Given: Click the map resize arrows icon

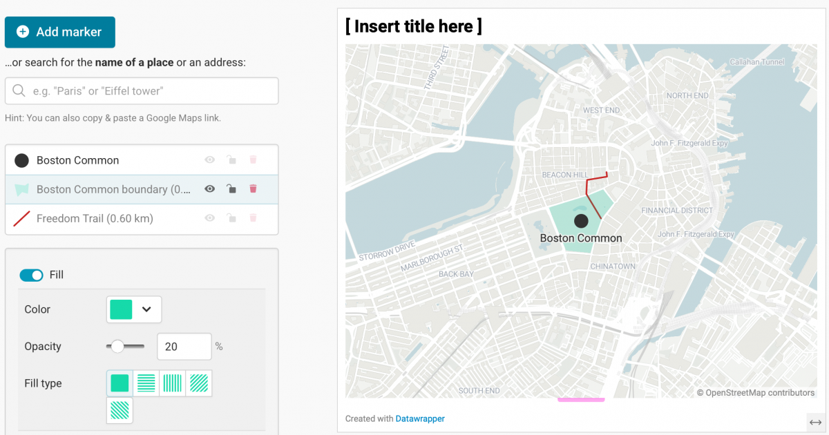Looking at the screenshot, I should pyautogui.click(x=815, y=422).
